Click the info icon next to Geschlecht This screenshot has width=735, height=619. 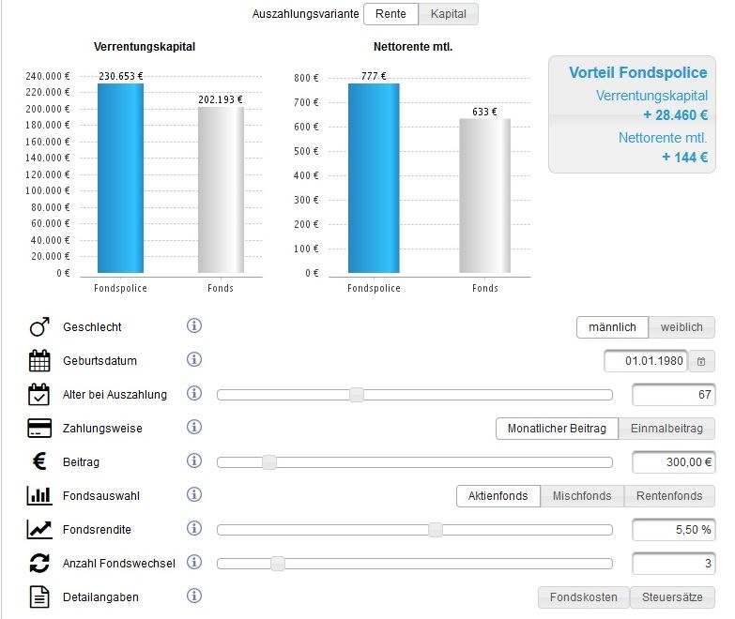[194, 326]
